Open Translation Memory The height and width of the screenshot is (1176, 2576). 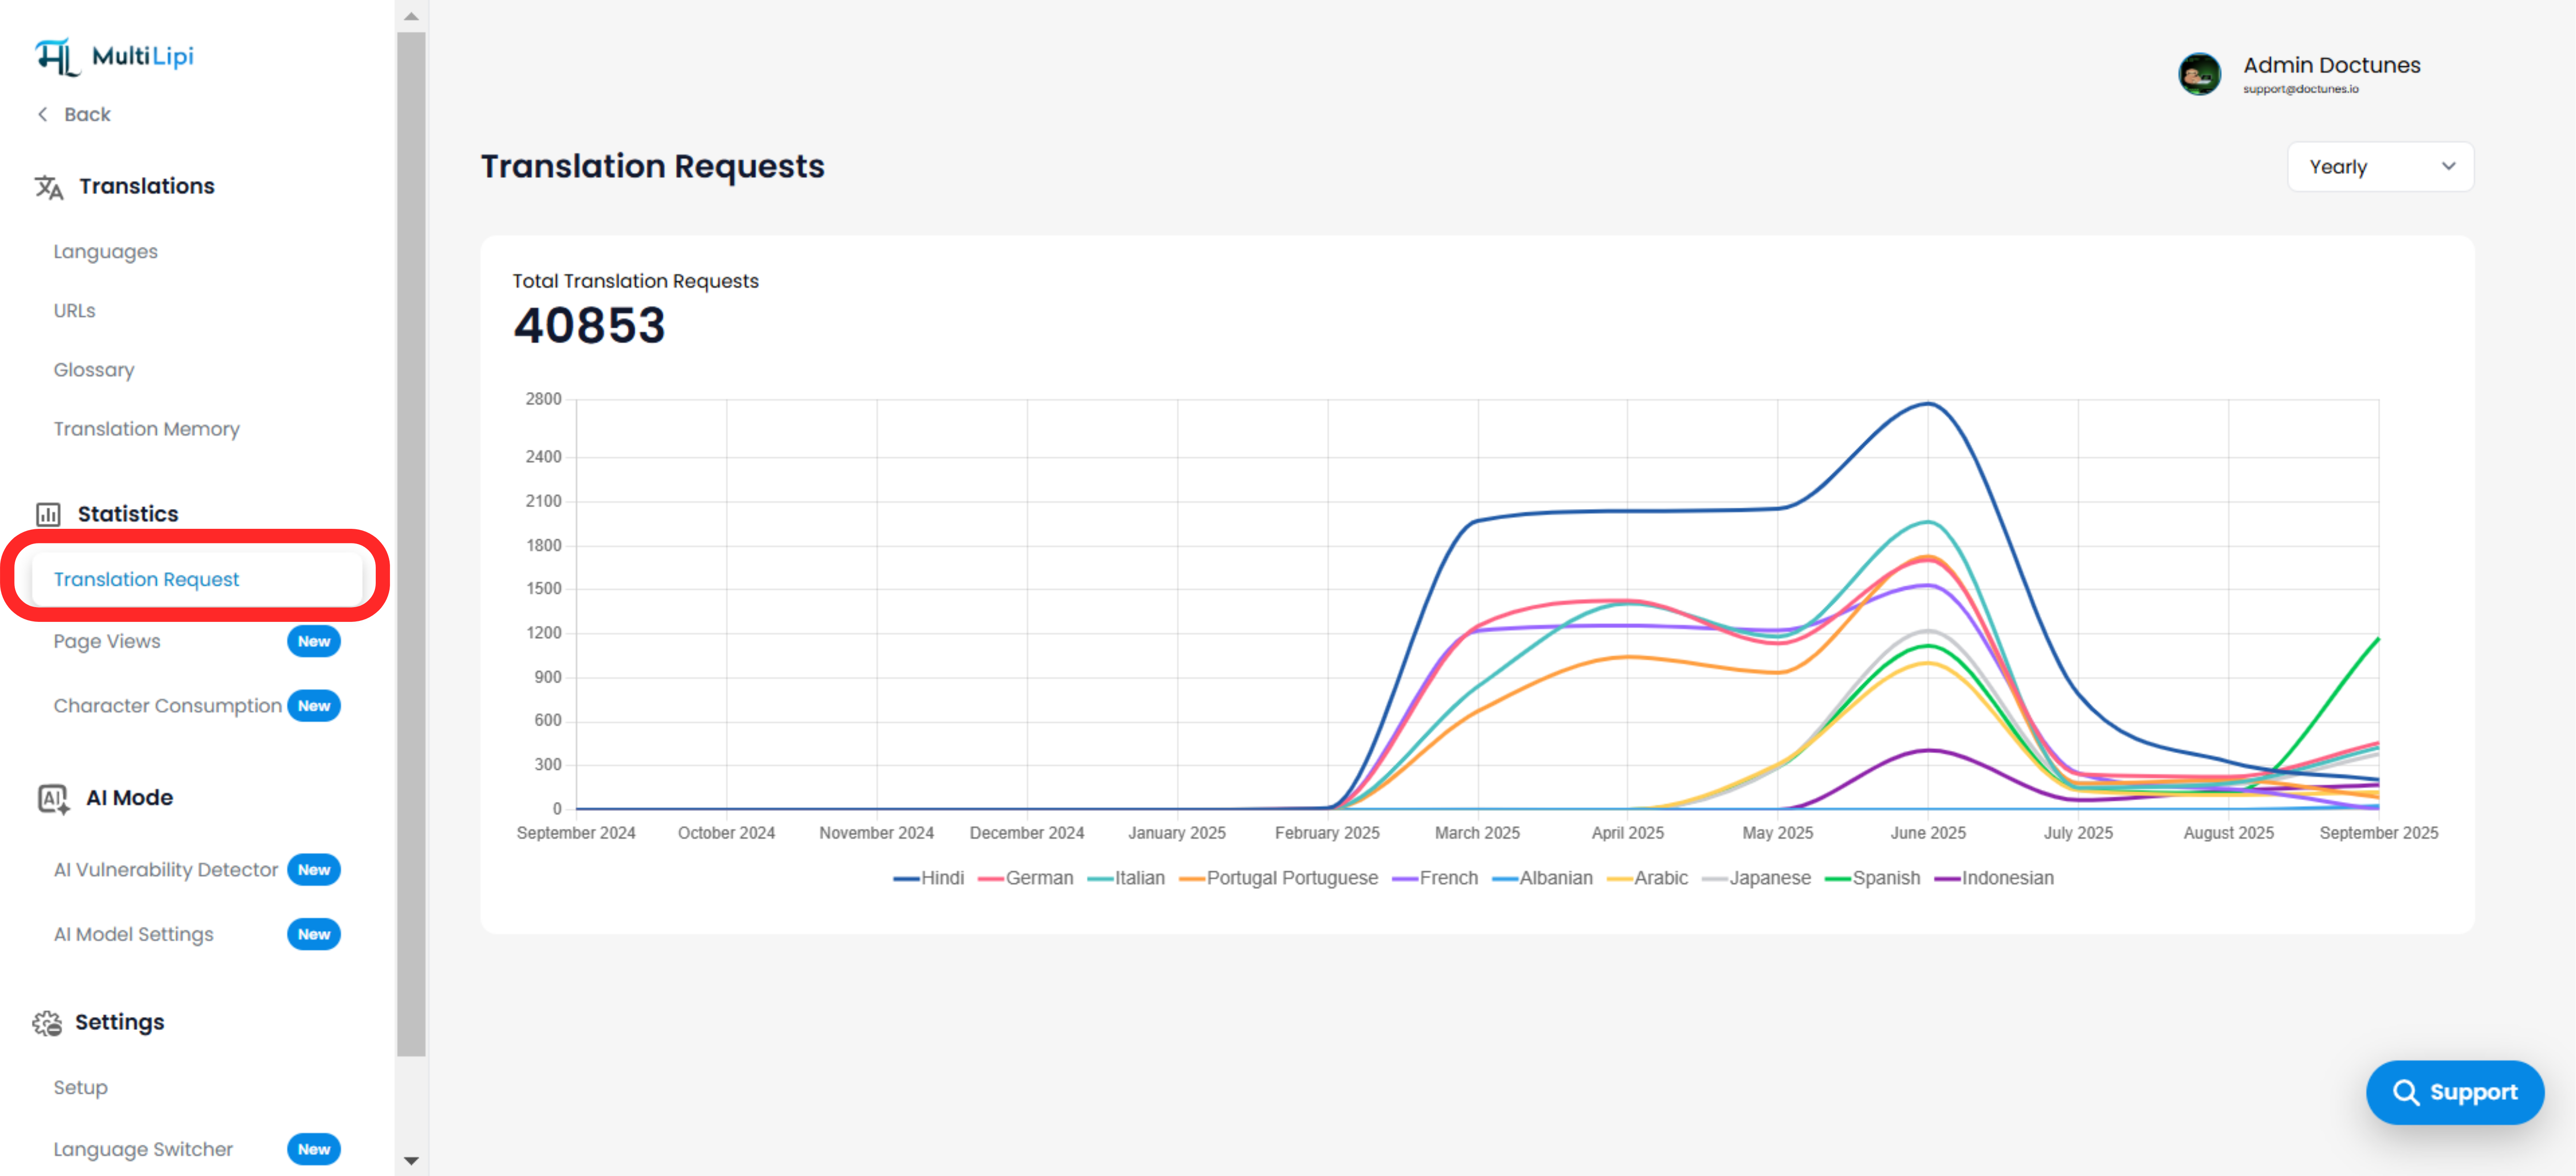point(146,429)
